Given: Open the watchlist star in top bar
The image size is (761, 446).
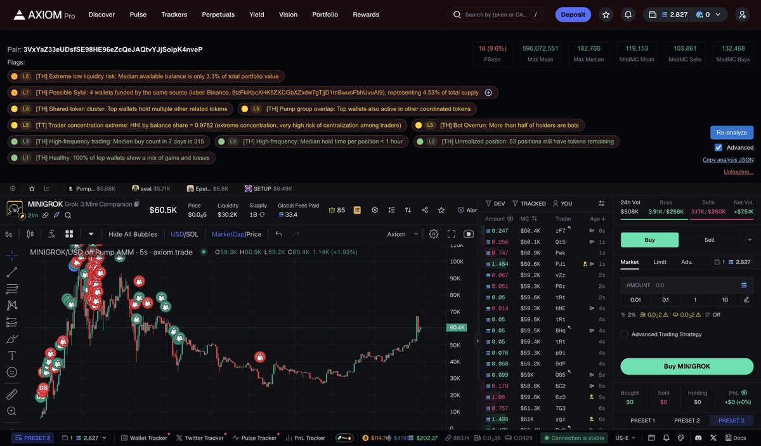Looking at the screenshot, I should tap(606, 15).
